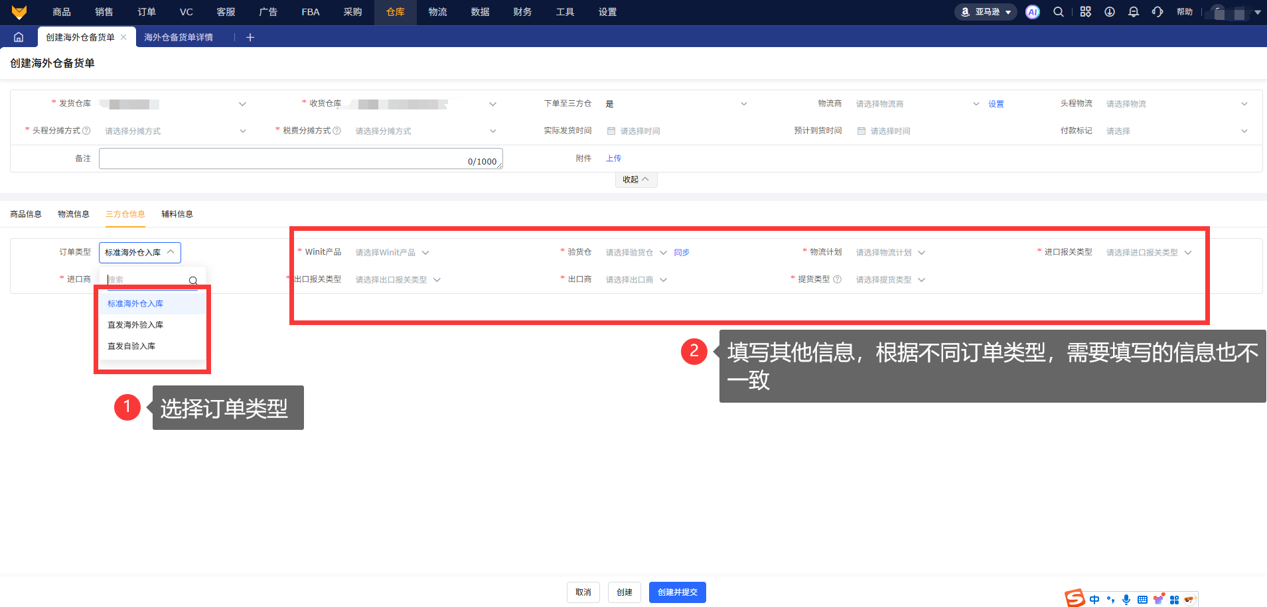Collapse the 订单类型 dropdown
The image size is (1267, 607).
coord(140,253)
